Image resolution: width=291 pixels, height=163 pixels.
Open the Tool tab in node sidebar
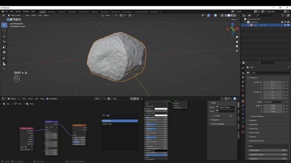[x=238, y=112]
